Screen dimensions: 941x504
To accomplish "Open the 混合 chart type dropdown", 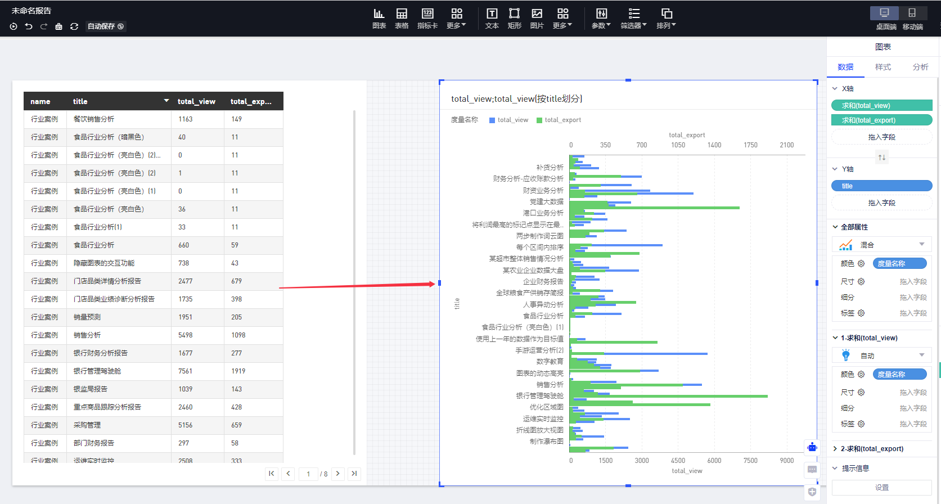I will [881, 245].
